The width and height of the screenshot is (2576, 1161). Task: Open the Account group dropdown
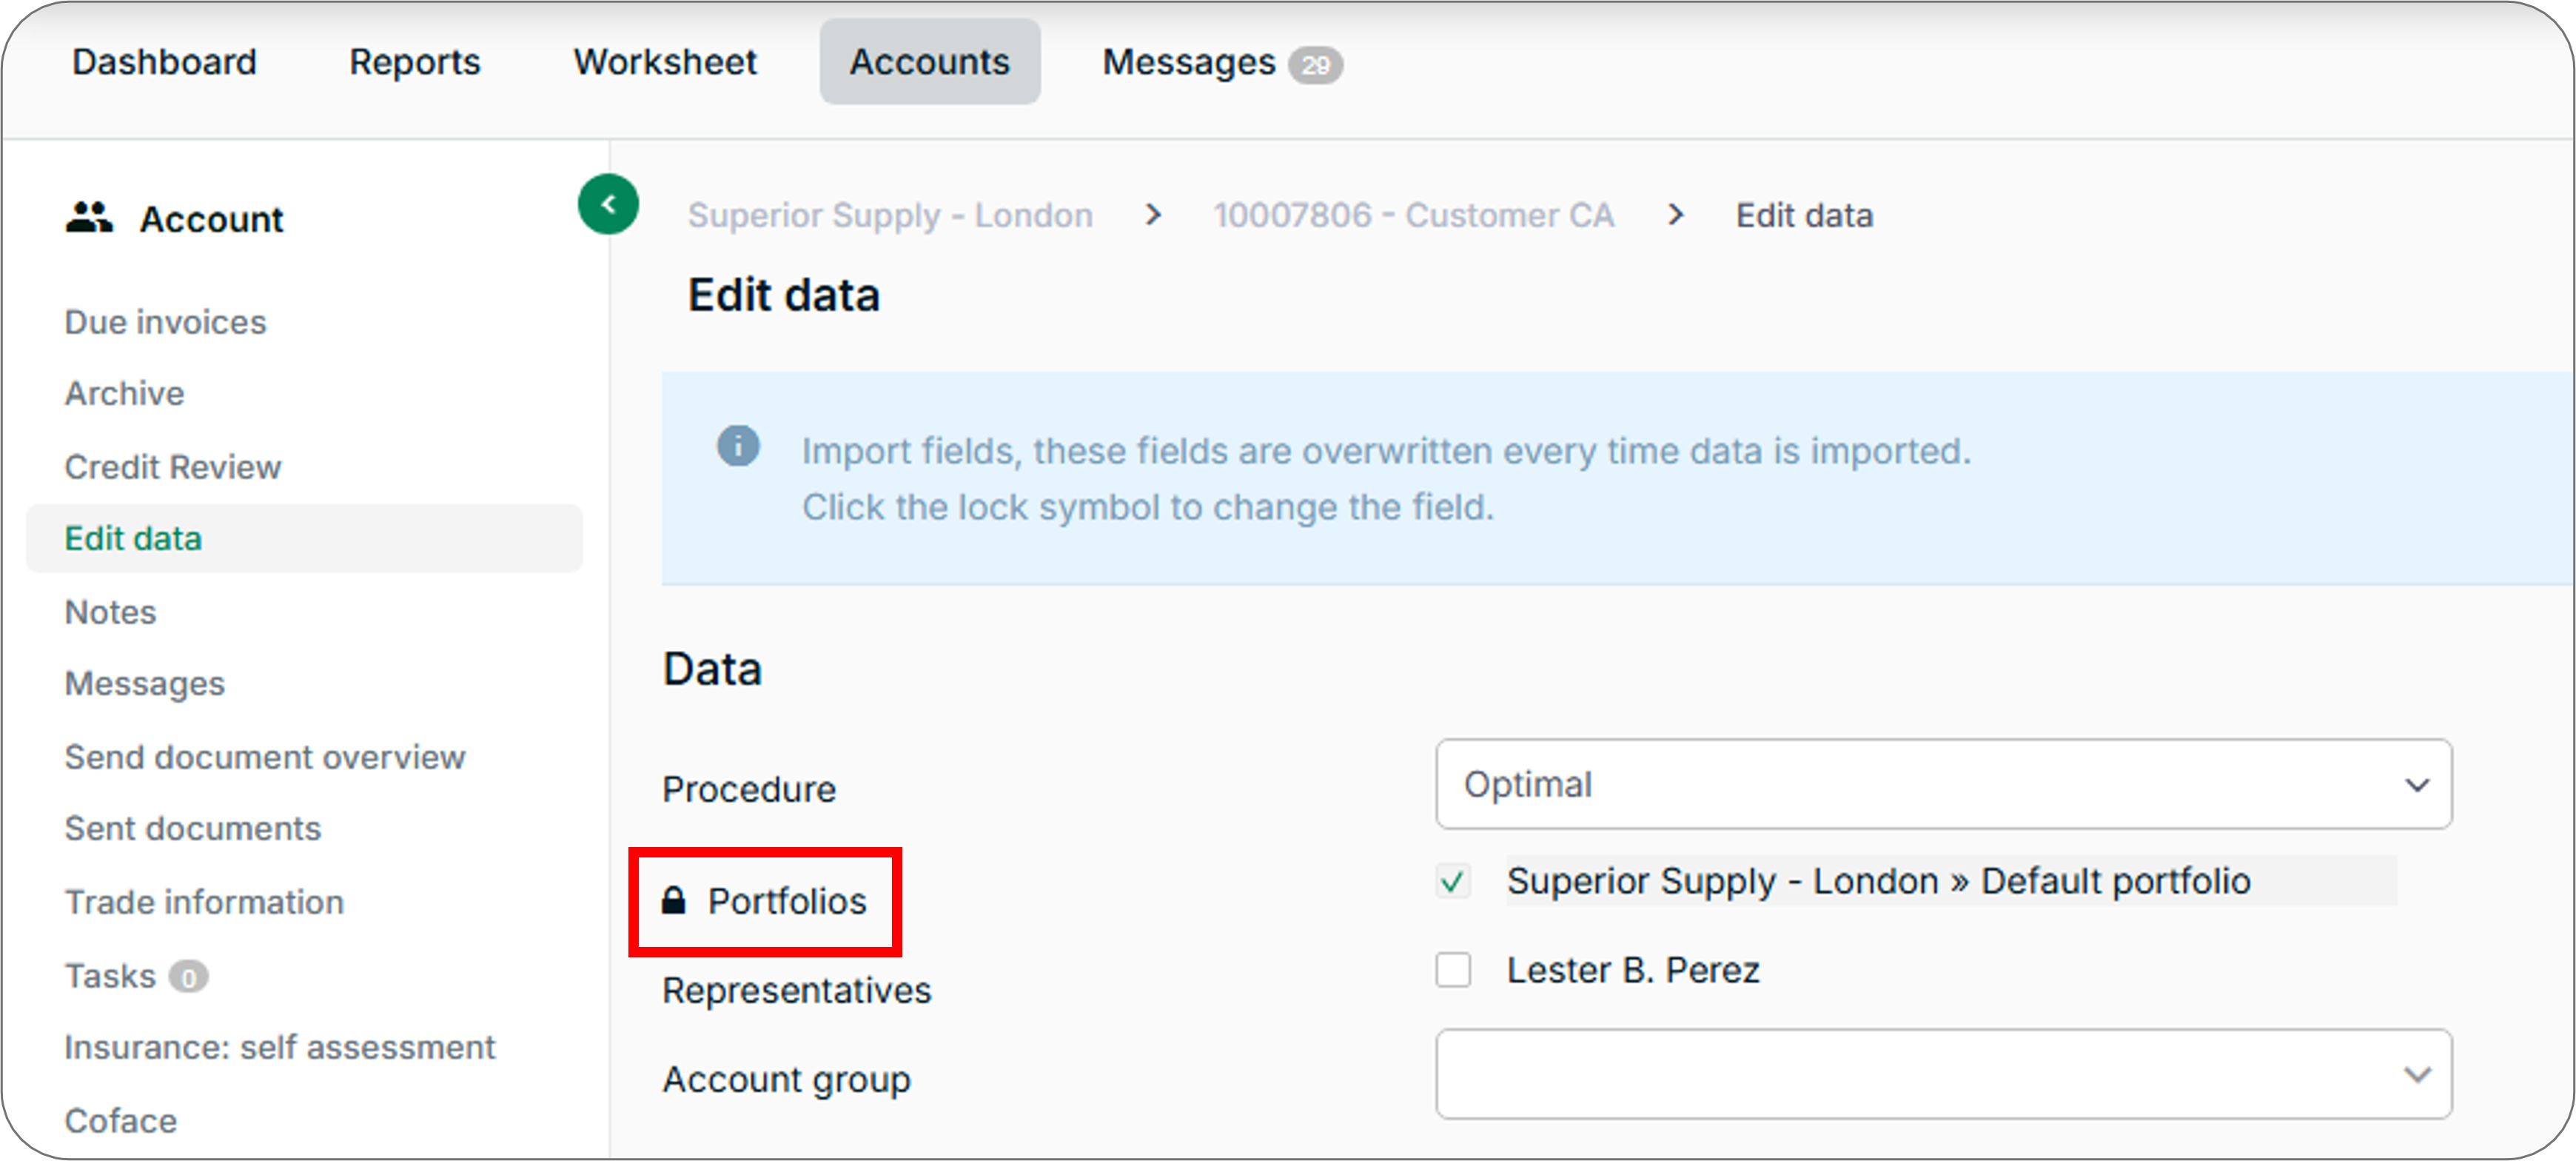(1943, 1074)
